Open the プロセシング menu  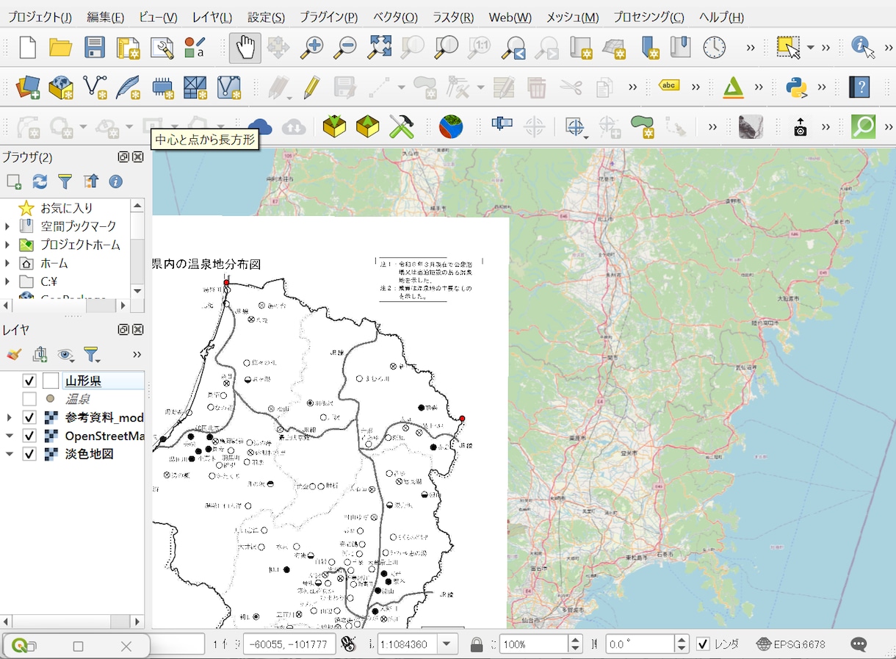point(648,17)
